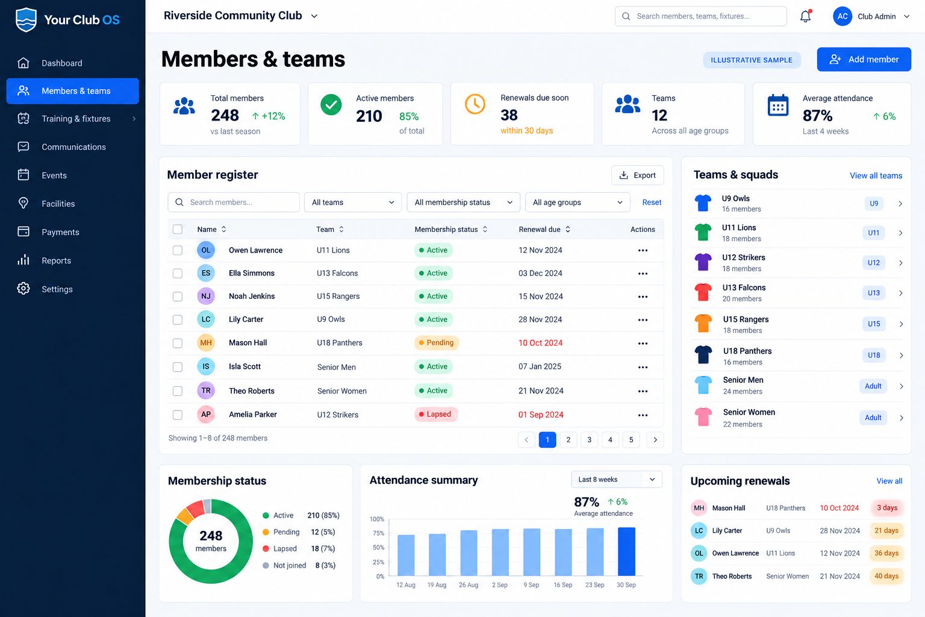This screenshot has height=617, width=925.
Task: Open the All teams filter dropdown
Action: tap(353, 202)
